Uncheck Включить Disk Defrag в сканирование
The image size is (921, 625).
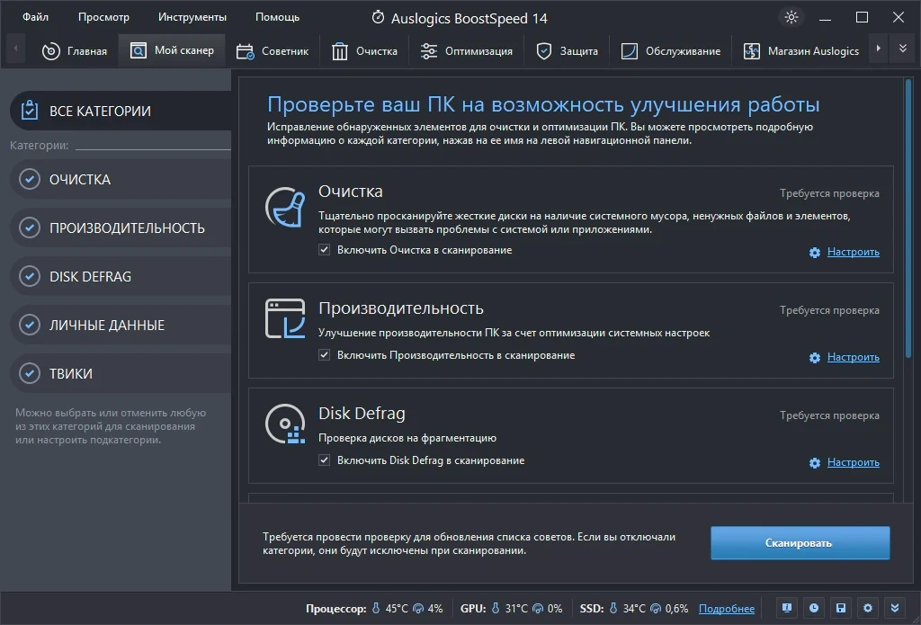(x=324, y=460)
